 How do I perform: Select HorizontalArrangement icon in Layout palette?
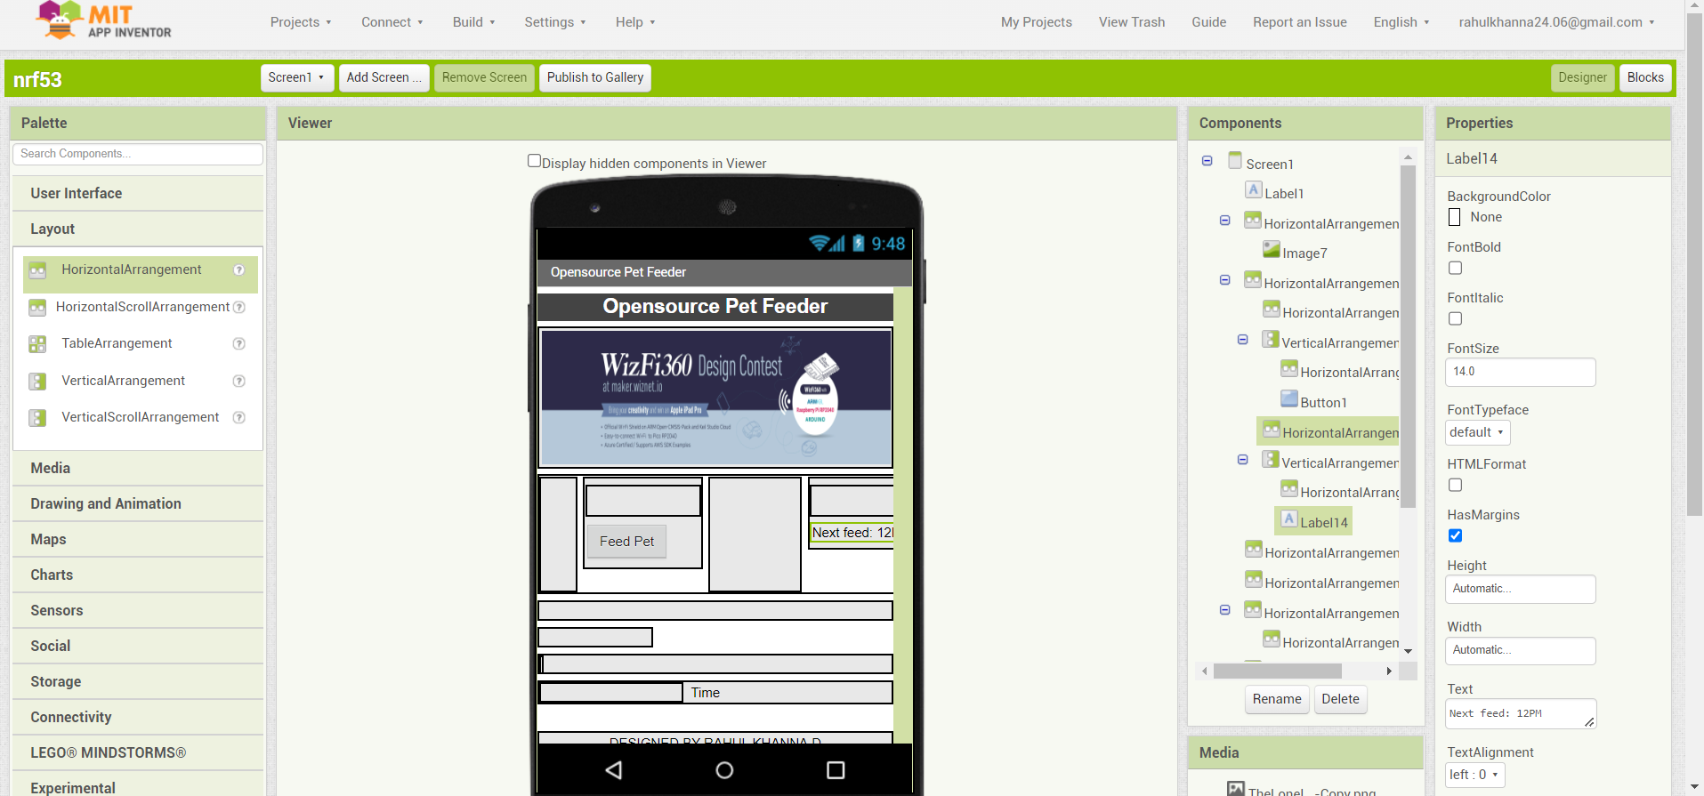pyautogui.click(x=37, y=270)
